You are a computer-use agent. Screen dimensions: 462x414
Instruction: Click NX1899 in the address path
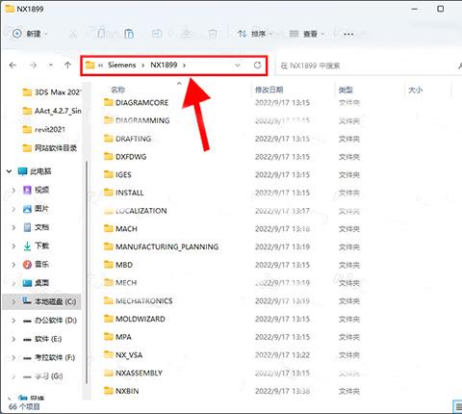coord(164,65)
